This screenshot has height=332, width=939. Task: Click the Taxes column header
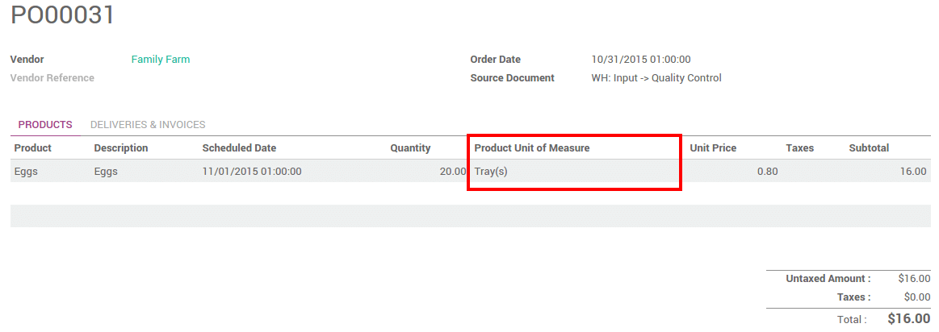pos(799,148)
